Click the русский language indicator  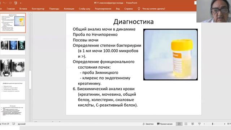[22, 124]
